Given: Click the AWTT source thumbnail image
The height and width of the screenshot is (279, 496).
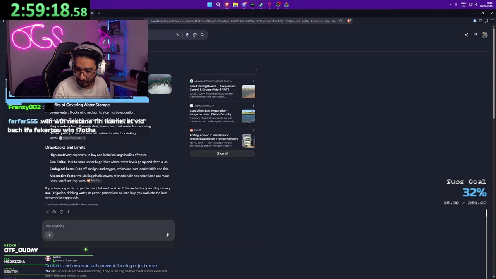Looking at the screenshot, I should [x=248, y=92].
